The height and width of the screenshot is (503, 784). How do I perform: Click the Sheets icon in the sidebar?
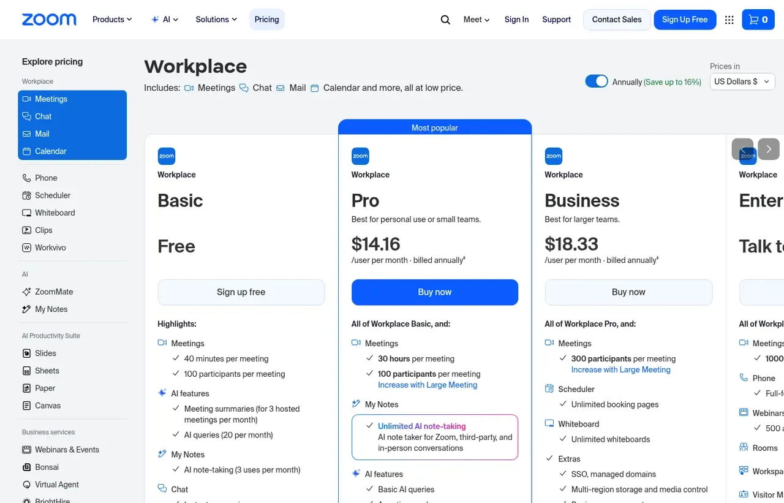[x=26, y=371]
